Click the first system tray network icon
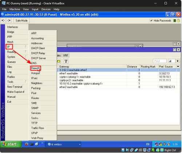The width and height of the screenshot is (182, 153). coord(156,144)
